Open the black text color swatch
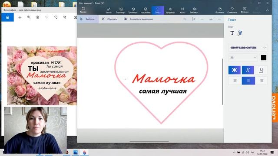Viewport: 278px width, 156px height. point(264,58)
